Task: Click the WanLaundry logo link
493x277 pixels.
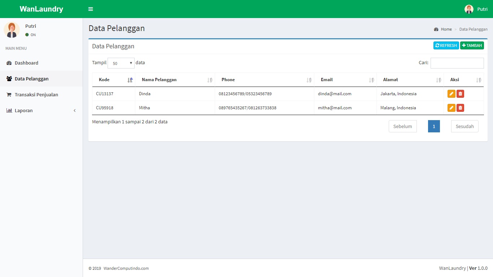Action: pyautogui.click(x=41, y=9)
